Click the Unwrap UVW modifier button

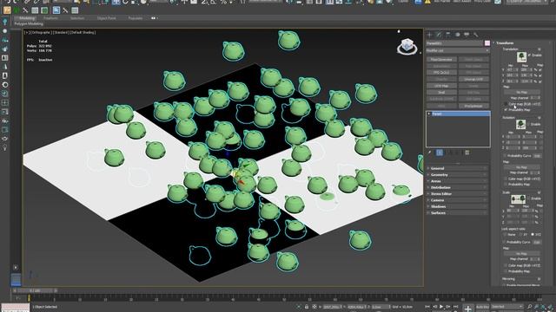pos(473,79)
